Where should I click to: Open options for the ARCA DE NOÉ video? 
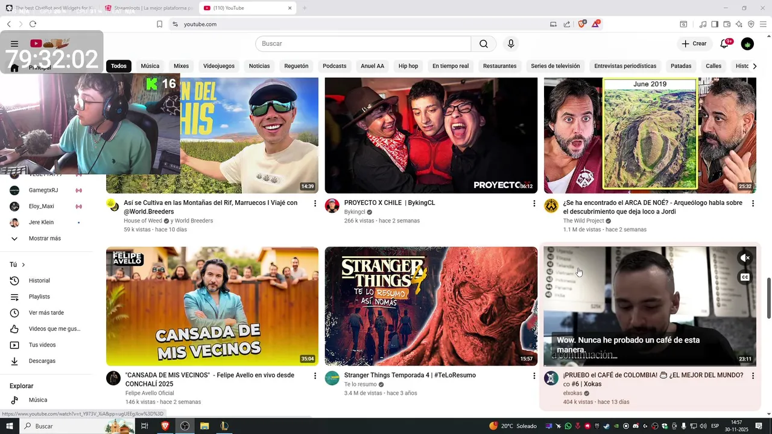[x=753, y=204]
